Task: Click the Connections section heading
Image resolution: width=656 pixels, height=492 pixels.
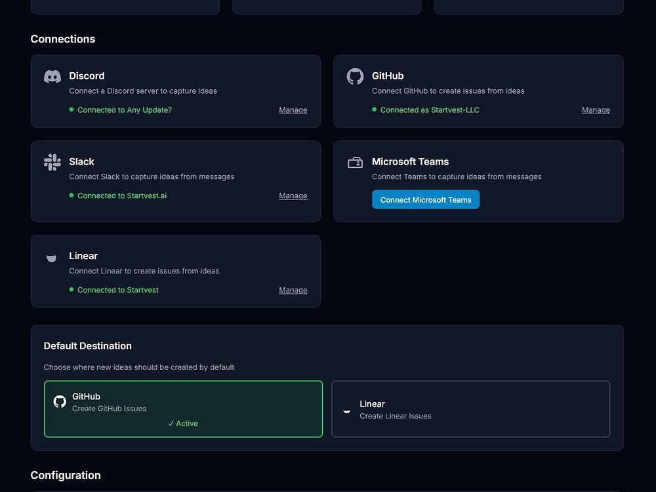Action: click(x=63, y=39)
